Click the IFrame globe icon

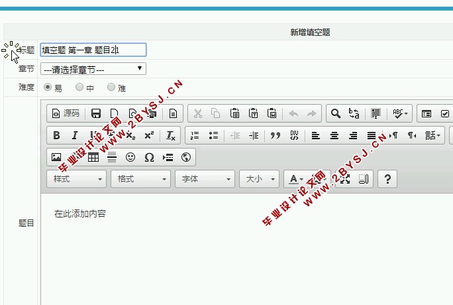pyautogui.click(x=186, y=157)
